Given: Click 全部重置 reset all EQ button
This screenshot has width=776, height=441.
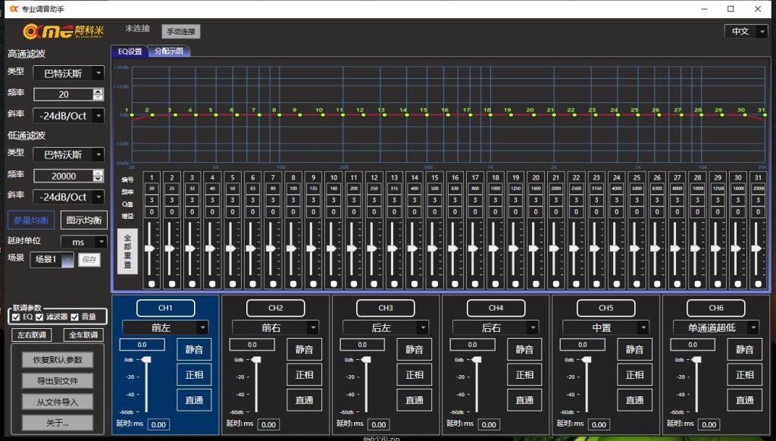Looking at the screenshot, I should pos(127,251).
